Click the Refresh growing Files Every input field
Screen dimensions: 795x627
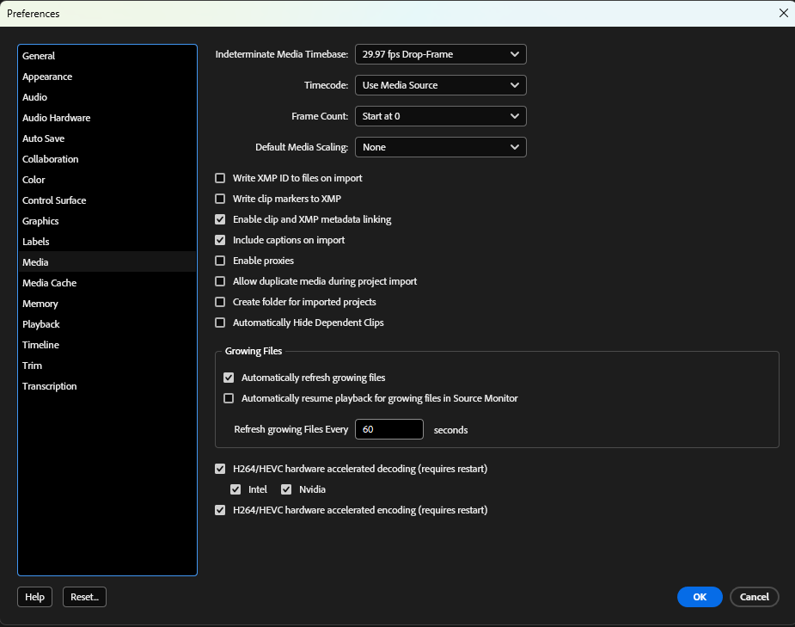coord(388,429)
